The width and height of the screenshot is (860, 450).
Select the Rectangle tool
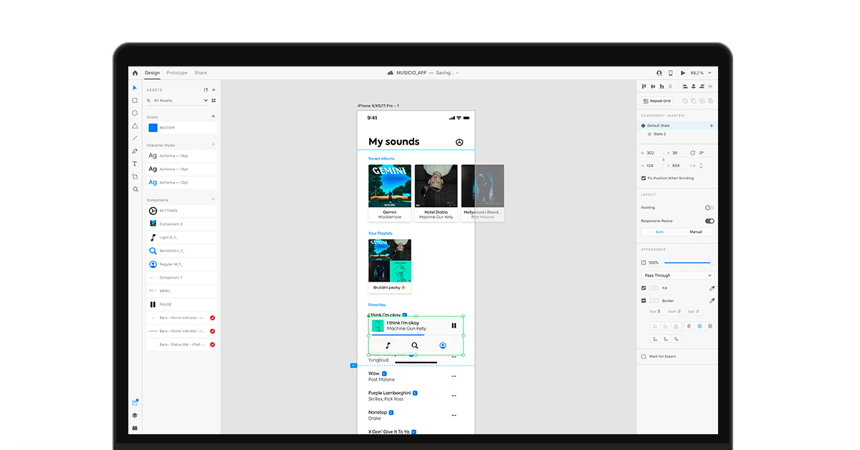(135, 100)
